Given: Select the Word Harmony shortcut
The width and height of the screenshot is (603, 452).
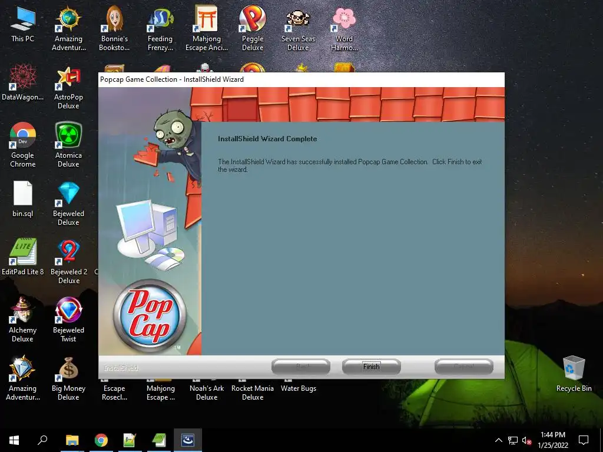Looking at the screenshot, I should 344,28.
